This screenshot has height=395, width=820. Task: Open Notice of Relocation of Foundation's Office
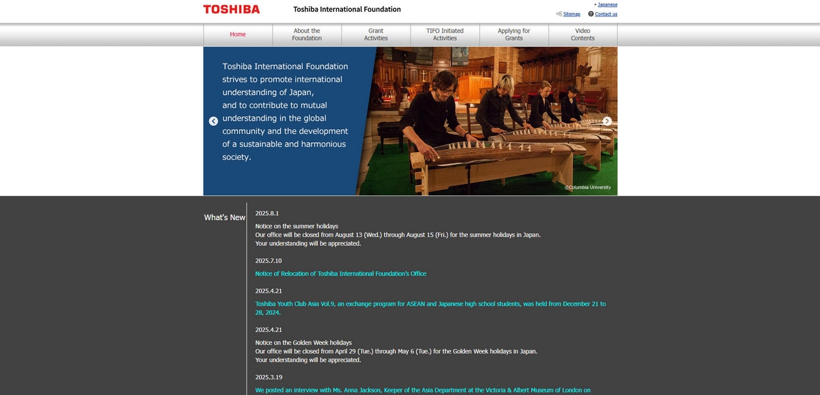click(x=340, y=273)
